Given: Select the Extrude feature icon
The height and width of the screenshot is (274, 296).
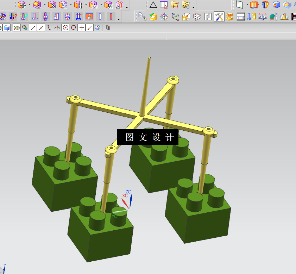Looking at the screenshot, I should pos(254,5).
